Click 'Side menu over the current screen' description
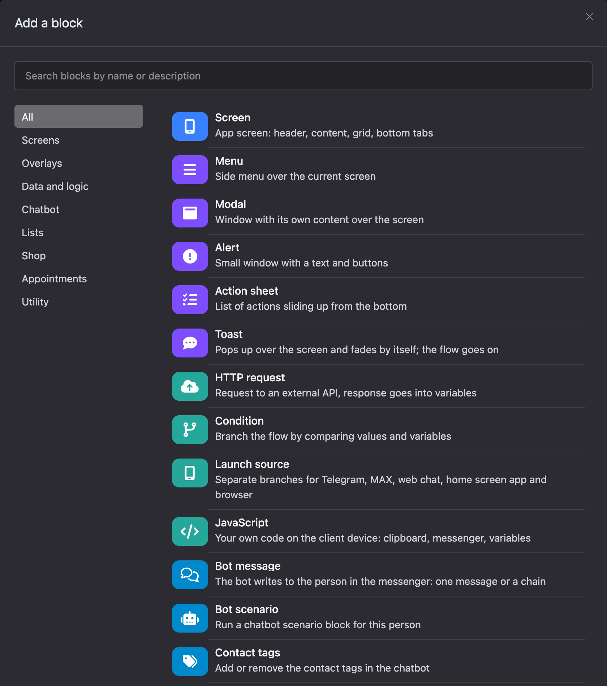Screen dimensions: 607x686 pos(295,177)
